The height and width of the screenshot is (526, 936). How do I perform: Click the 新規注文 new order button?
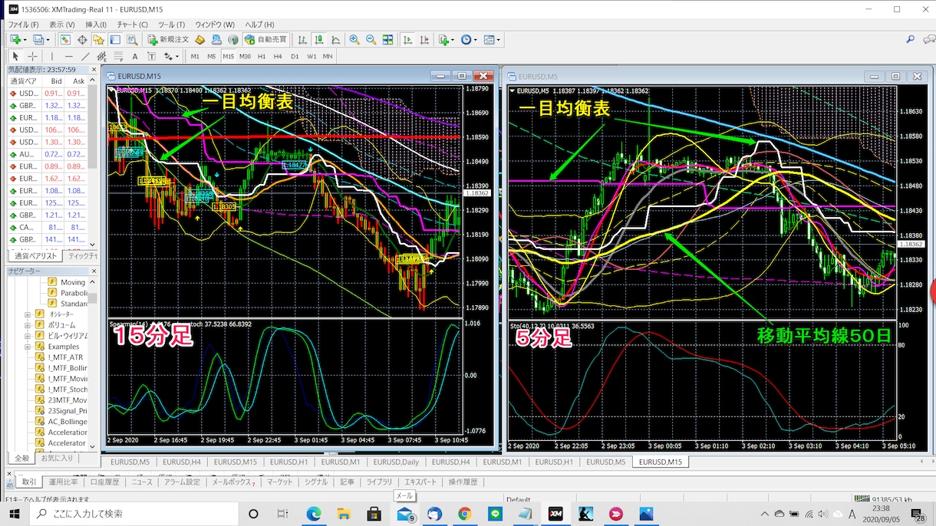[168, 40]
